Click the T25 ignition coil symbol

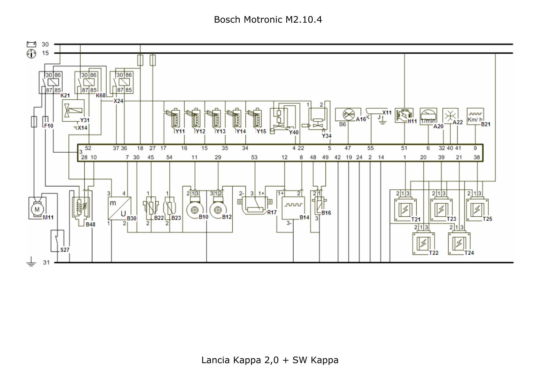(x=477, y=210)
